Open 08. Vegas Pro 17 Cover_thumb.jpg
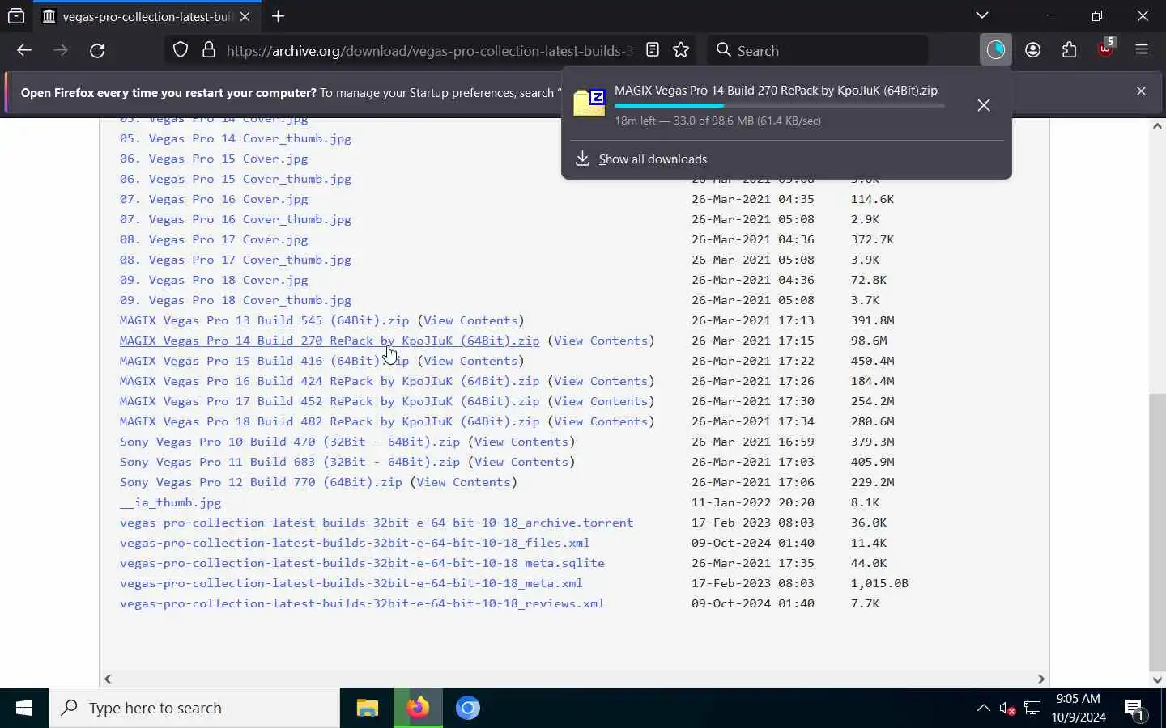Viewport: 1166px width, 728px height. pos(236,260)
